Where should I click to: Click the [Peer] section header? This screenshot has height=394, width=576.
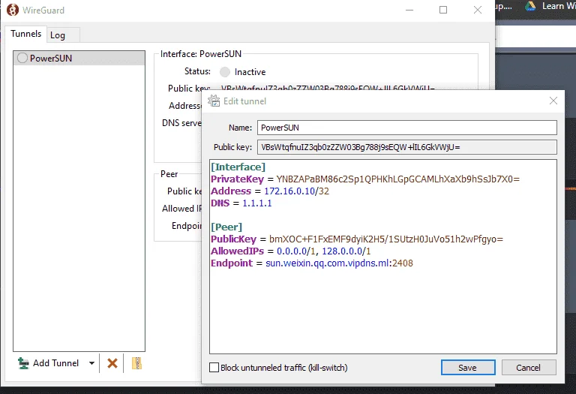tap(226, 227)
